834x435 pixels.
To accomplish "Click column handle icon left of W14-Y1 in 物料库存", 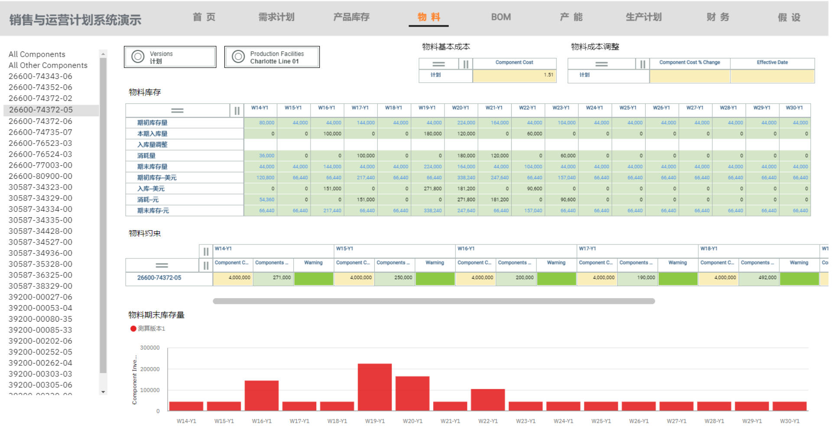I will pos(237,111).
